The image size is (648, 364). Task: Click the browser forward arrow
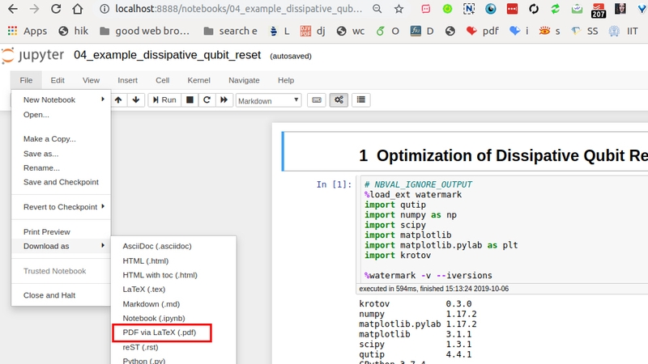pyautogui.click(x=34, y=9)
